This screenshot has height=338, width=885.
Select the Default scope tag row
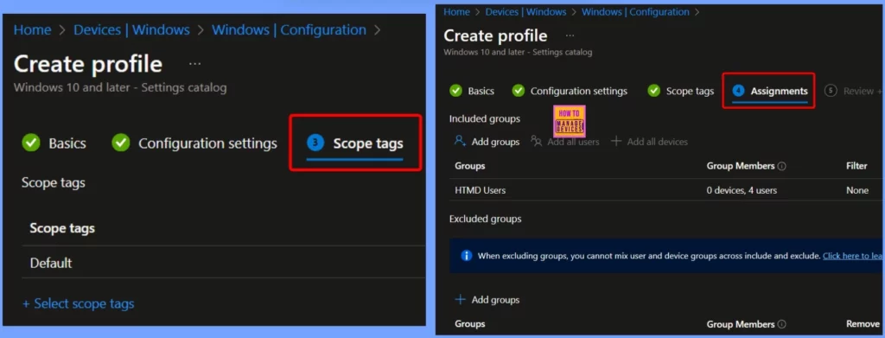pyautogui.click(x=224, y=263)
